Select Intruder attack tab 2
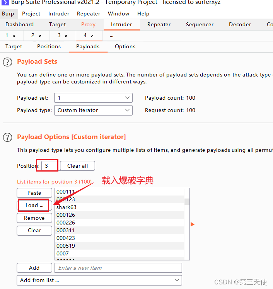 pyautogui.click(x=33, y=36)
